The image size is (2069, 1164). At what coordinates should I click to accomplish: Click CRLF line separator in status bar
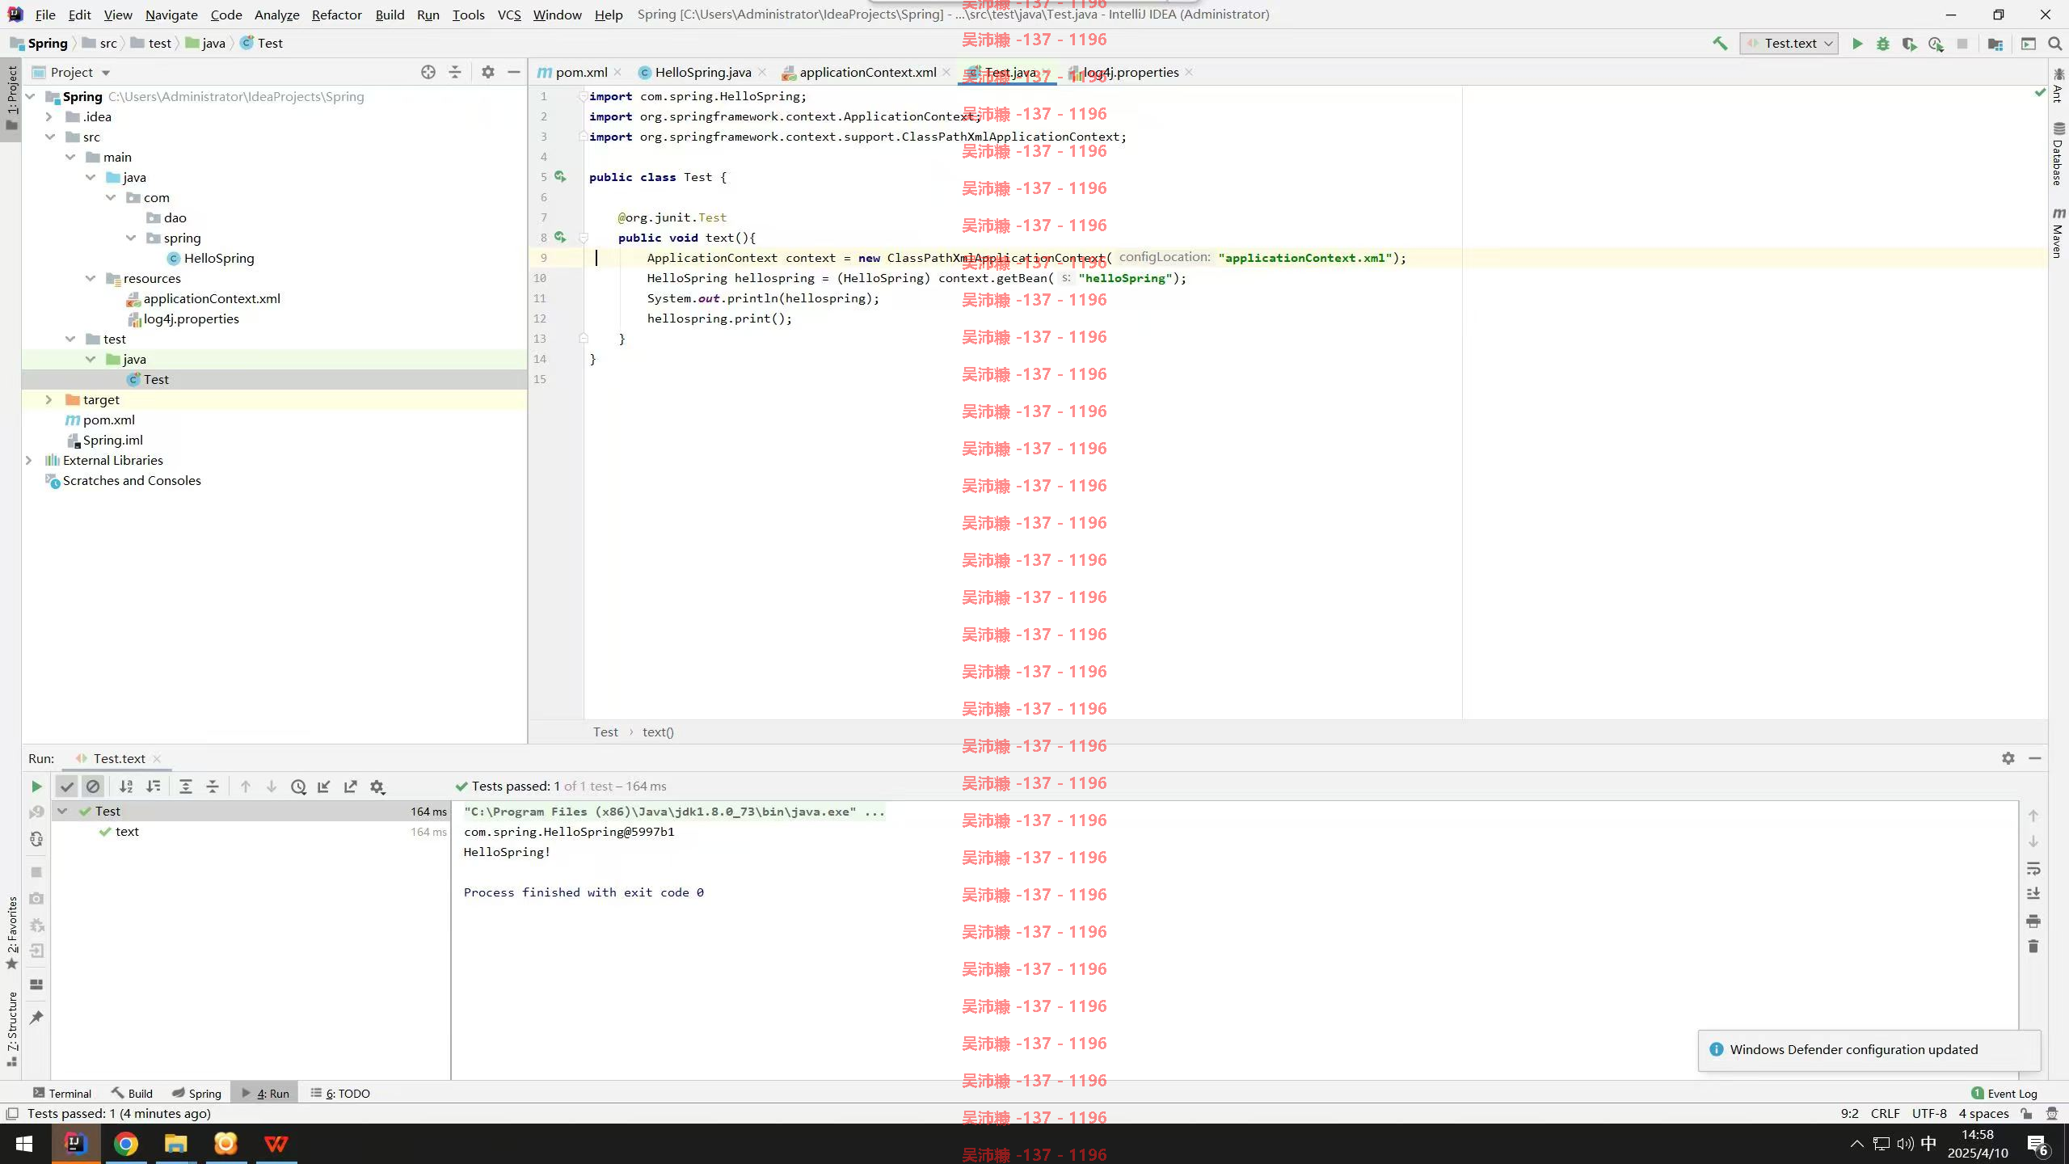point(1885,1113)
